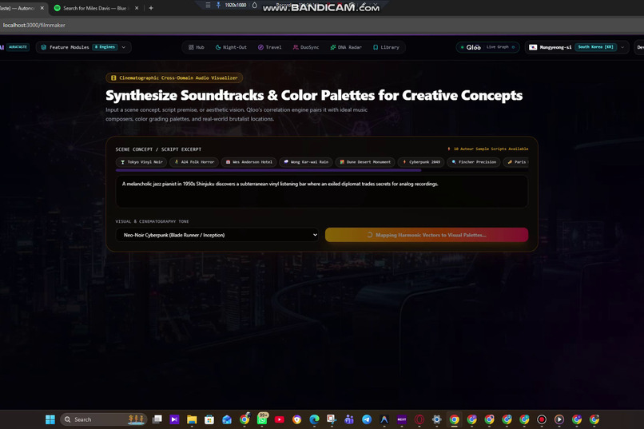Screen dimensions: 644x429
Task: Expand the Feature Modules dropdown
Action: 83,47
